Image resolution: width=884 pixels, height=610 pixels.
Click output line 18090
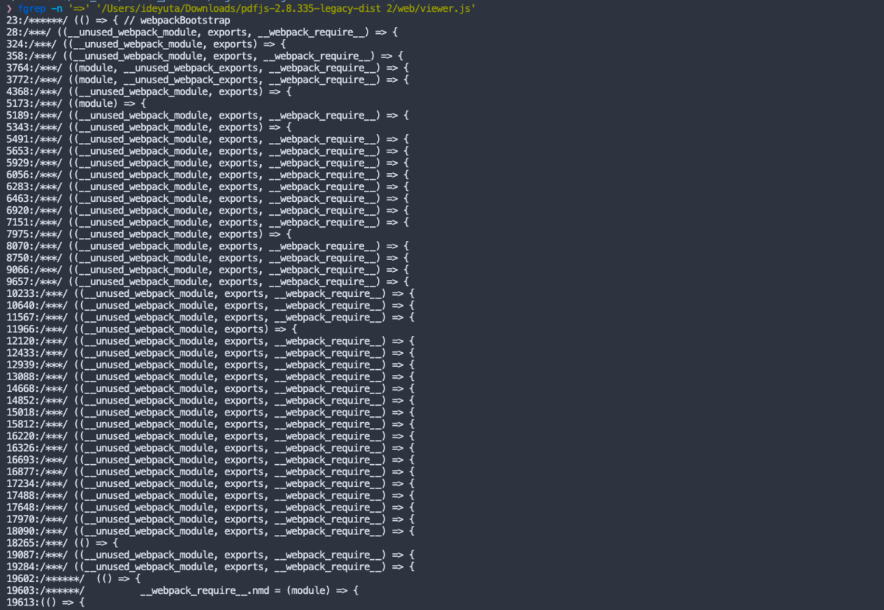[x=211, y=531]
